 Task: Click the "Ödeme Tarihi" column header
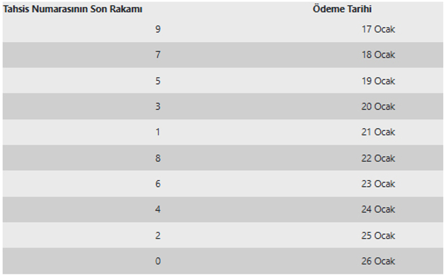point(342,10)
